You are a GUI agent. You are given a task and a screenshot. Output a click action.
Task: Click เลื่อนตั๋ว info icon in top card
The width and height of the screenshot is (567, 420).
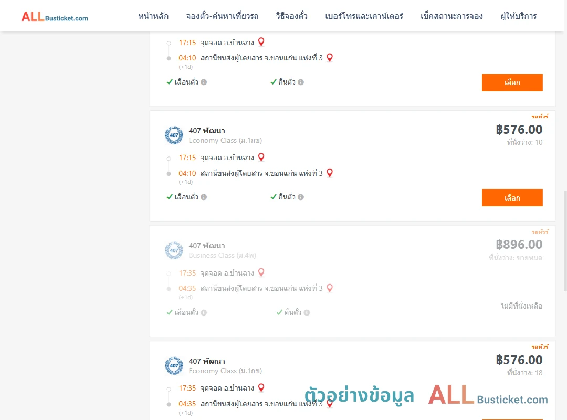point(204,82)
